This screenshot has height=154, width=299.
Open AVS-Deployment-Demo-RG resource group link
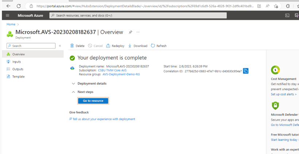(121, 74)
